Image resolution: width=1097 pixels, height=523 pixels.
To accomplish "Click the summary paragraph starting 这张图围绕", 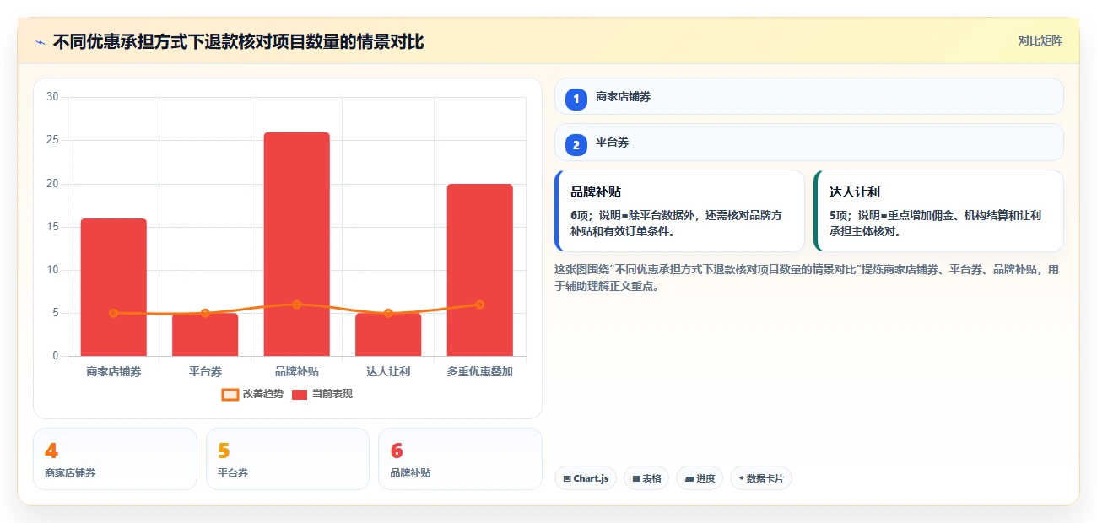I will pos(807,278).
